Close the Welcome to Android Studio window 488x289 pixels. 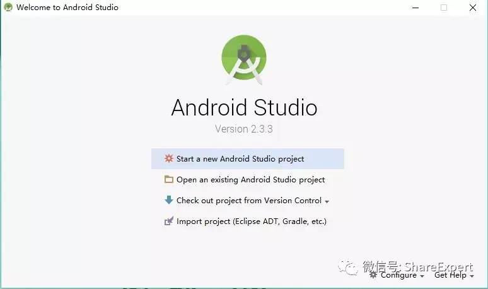pos(473,8)
